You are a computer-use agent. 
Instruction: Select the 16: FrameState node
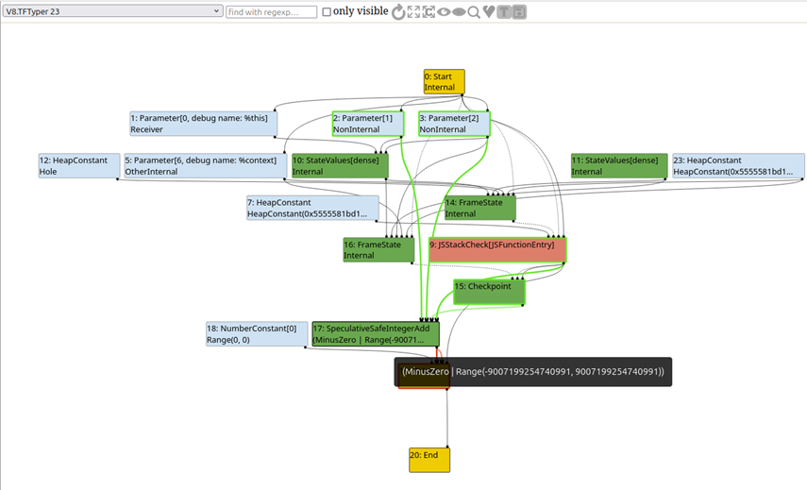(x=378, y=249)
